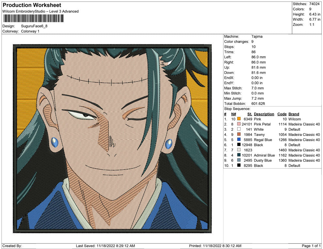The width and height of the screenshot is (323, 249).
Task: Click the Total Bobbin value '601.62ft'
Action: point(258,104)
